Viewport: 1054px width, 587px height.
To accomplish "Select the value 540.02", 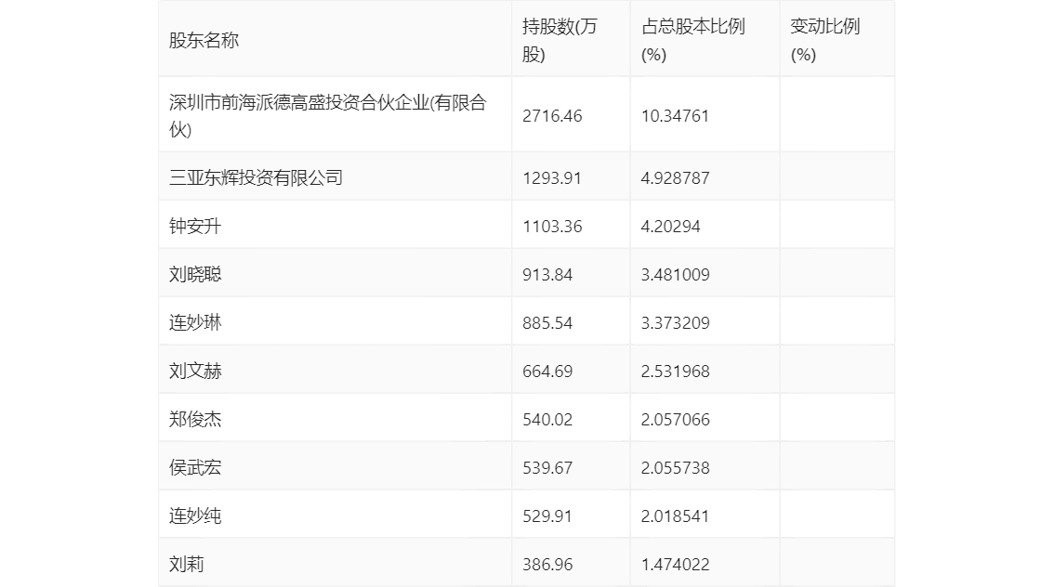I will coord(547,420).
